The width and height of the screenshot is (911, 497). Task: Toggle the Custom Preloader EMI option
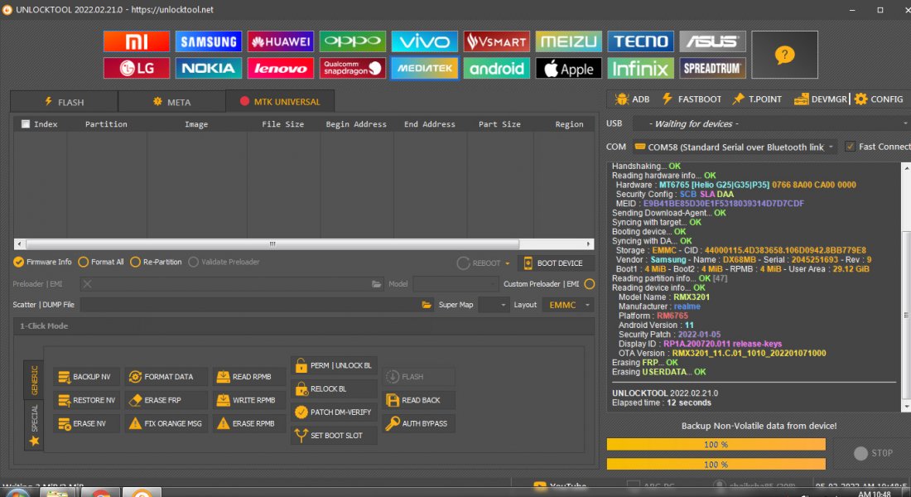590,283
